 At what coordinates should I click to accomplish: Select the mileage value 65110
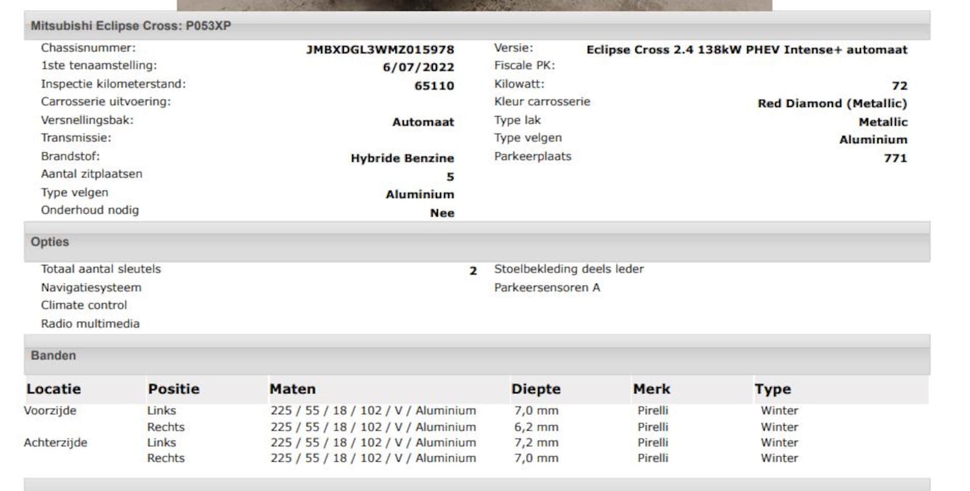434,86
